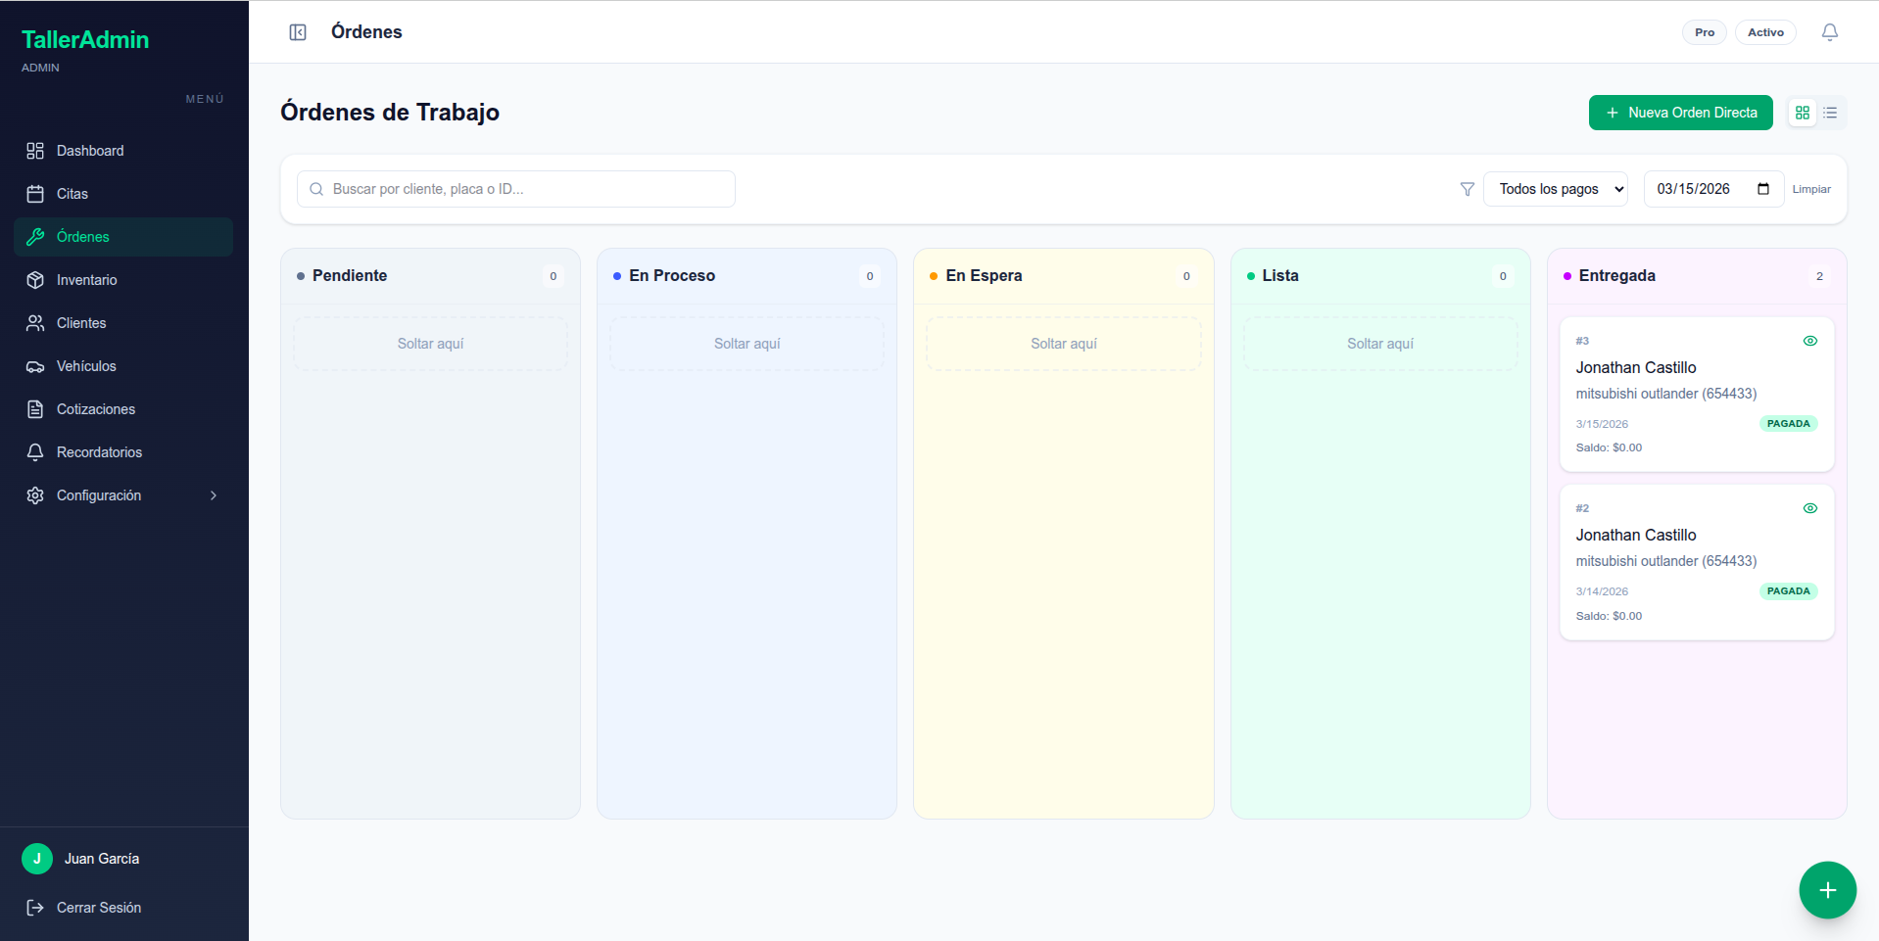Image resolution: width=1879 pixels, height=941 pixels.
Task: Click the Cerrar Sesión logout icon
Action: (x=35, y=908)
